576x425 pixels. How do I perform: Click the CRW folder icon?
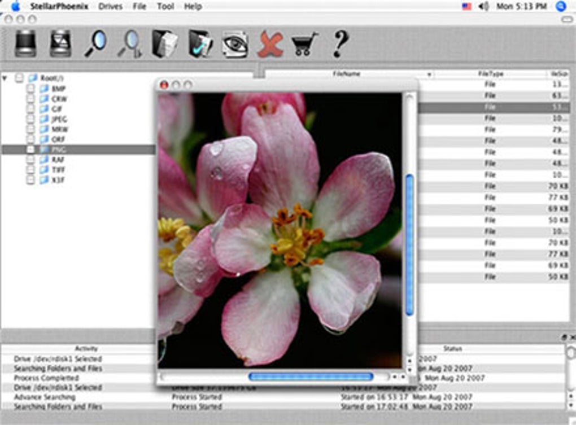tap(44, 99)
